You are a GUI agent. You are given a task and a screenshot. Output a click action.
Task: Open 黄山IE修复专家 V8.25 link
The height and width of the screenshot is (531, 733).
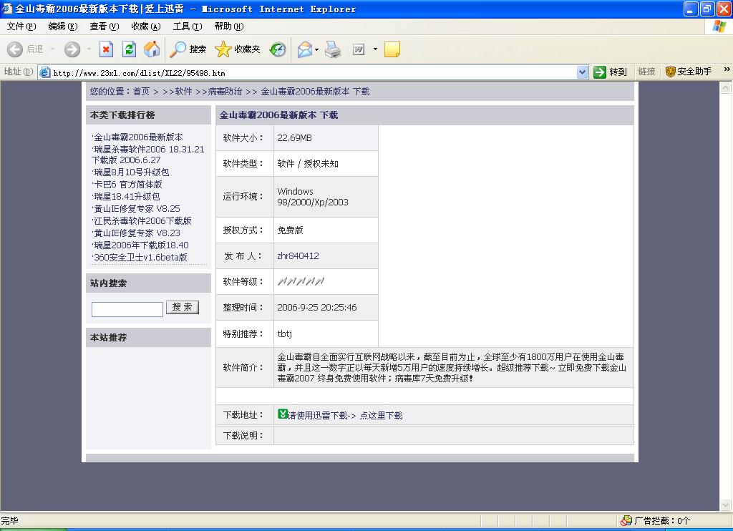[137, 208]
